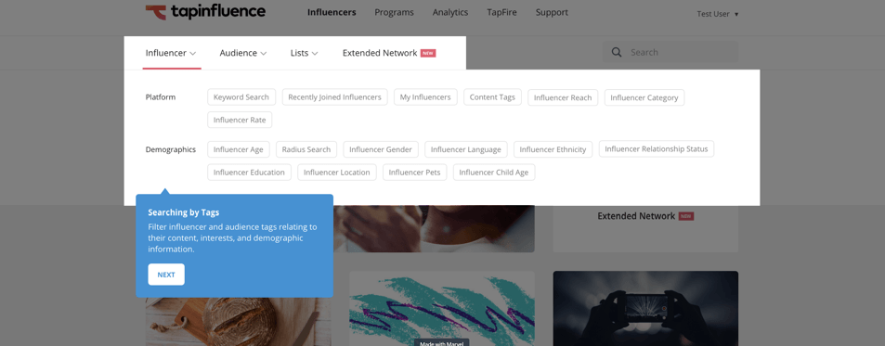Open TapFire in top navigation
885x346 pixels.
(x=501, y=12)
